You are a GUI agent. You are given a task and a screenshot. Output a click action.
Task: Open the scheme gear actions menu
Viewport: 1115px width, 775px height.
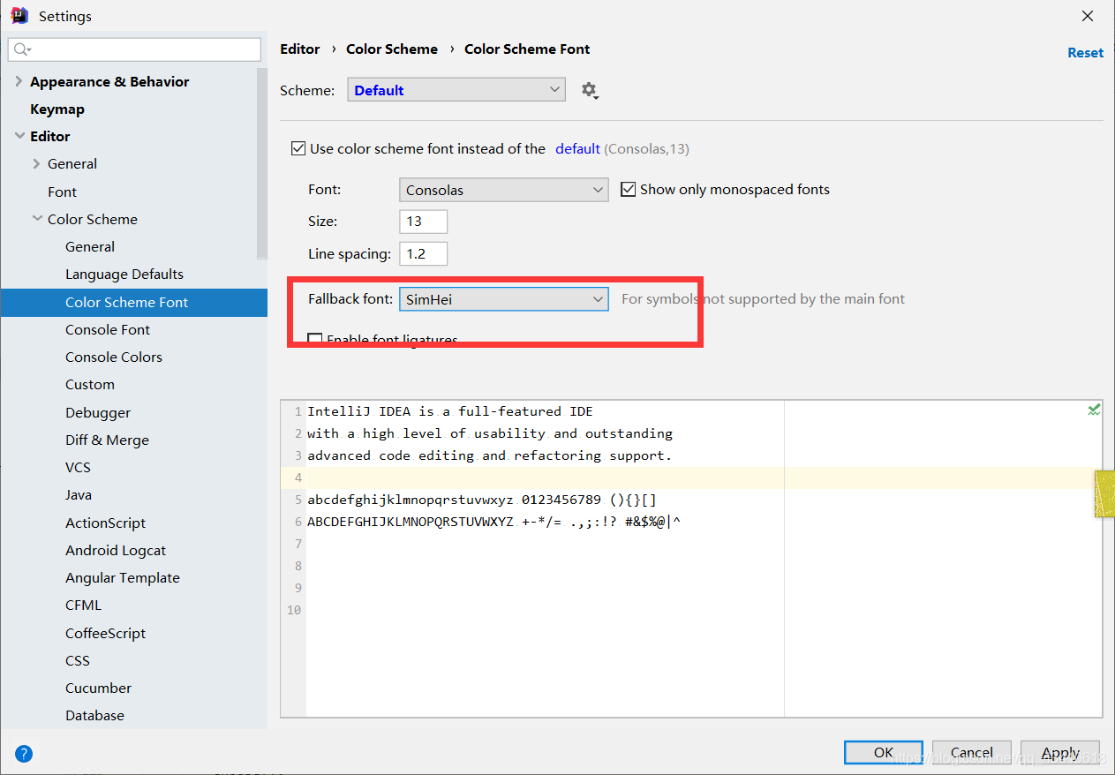(590, 90)
